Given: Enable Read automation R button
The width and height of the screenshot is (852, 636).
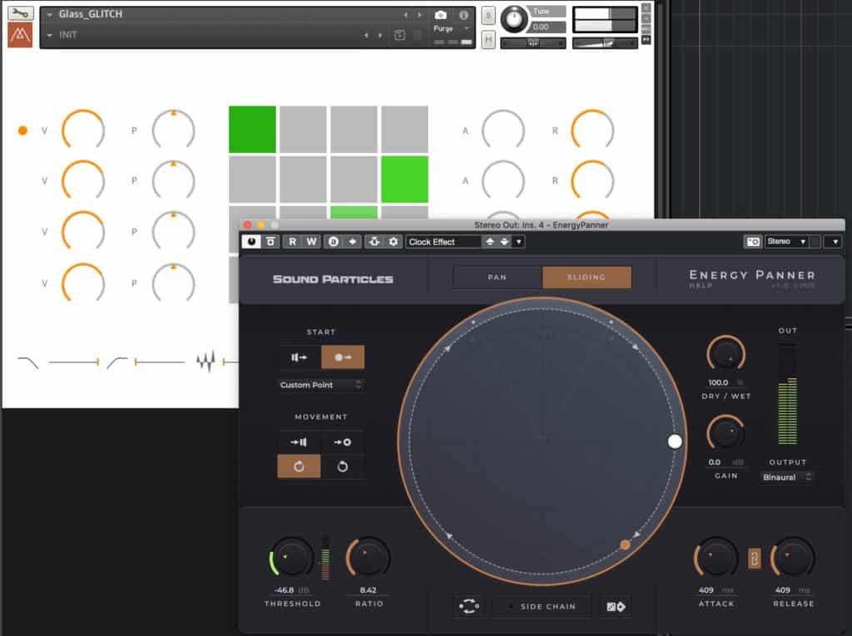Looking at the screenshot, I should [292, 242].
